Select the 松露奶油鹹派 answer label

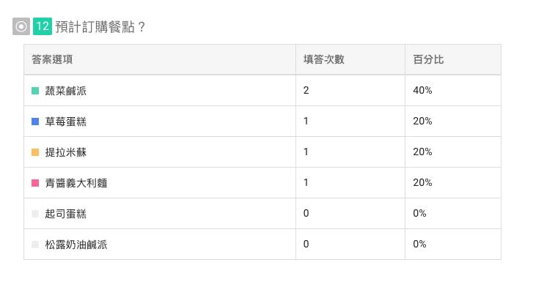pyautogui.click(x=76, y=244)
